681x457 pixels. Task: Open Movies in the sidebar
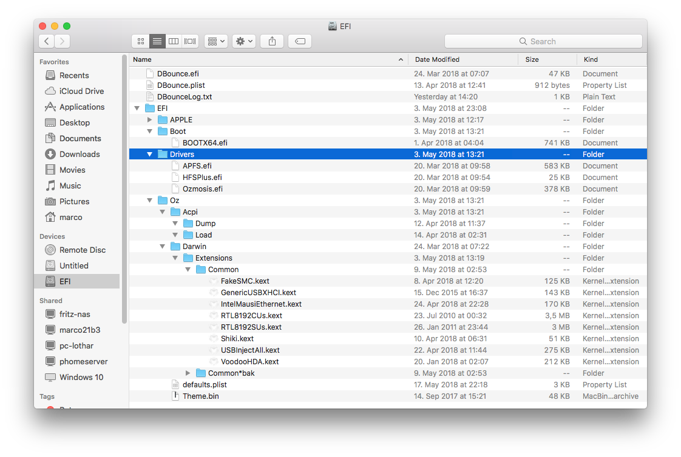pos(65,170)
